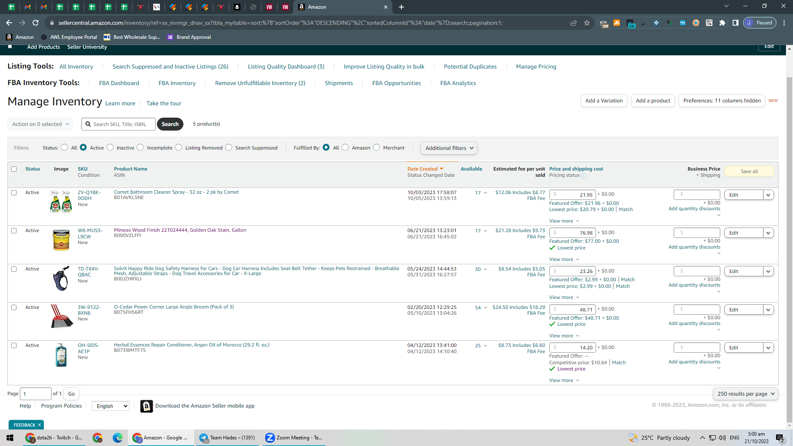
Task: Show hidden system tray icons
Action: (702, 438)
